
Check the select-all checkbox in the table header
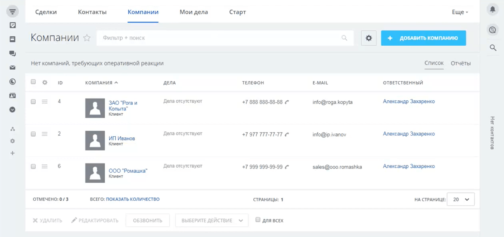[33, 82]
